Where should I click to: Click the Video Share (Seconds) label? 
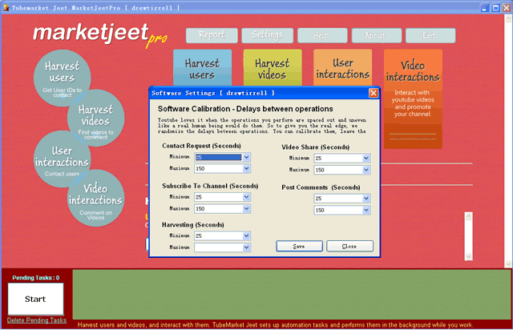(x=316, y=147)
